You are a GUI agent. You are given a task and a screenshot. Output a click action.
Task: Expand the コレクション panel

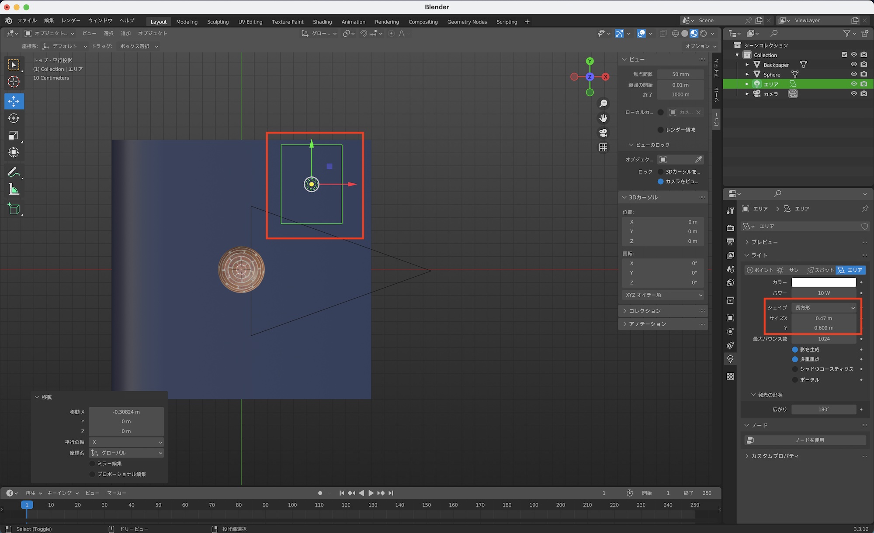645,311
